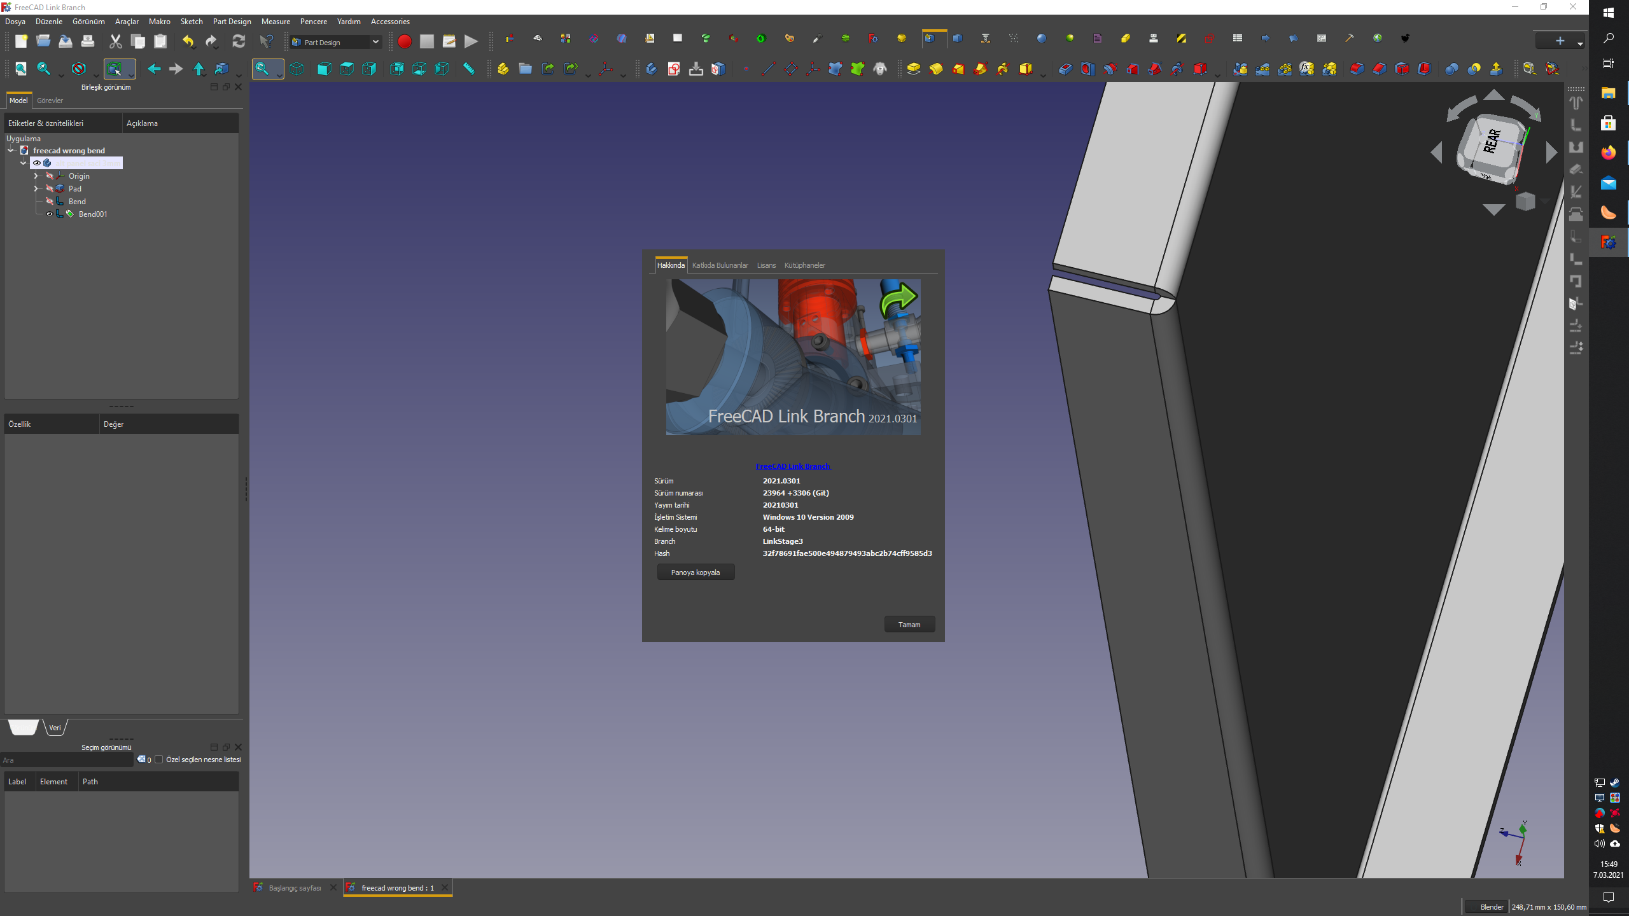Select the blue Pocket tool
This screenshot has width=1629, height=916.
point(1065,69)
